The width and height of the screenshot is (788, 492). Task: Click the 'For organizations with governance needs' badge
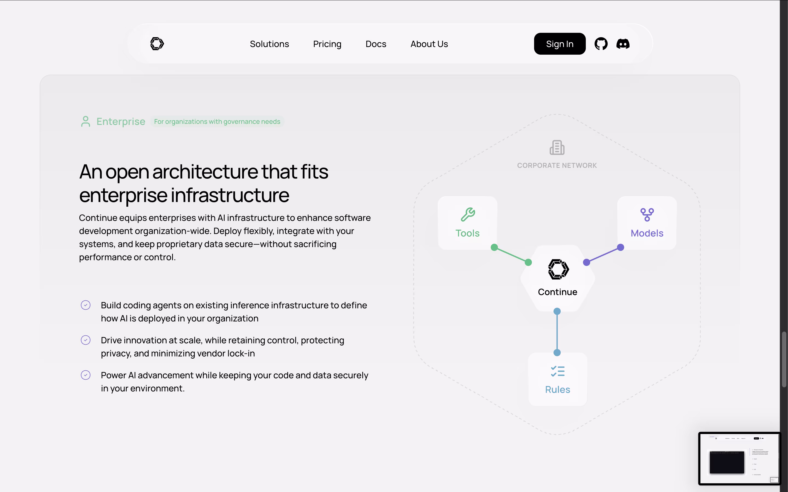coord(217,121)
